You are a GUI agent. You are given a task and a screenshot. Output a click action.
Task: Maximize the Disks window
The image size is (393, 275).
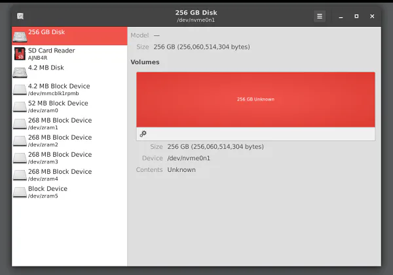click(356, 16)
